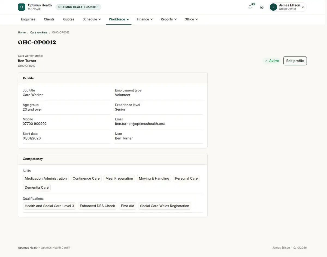The image size is (327, 257).
Task: Click the Optimus Health Cardiff branch badge
Action: pos(78,7)
